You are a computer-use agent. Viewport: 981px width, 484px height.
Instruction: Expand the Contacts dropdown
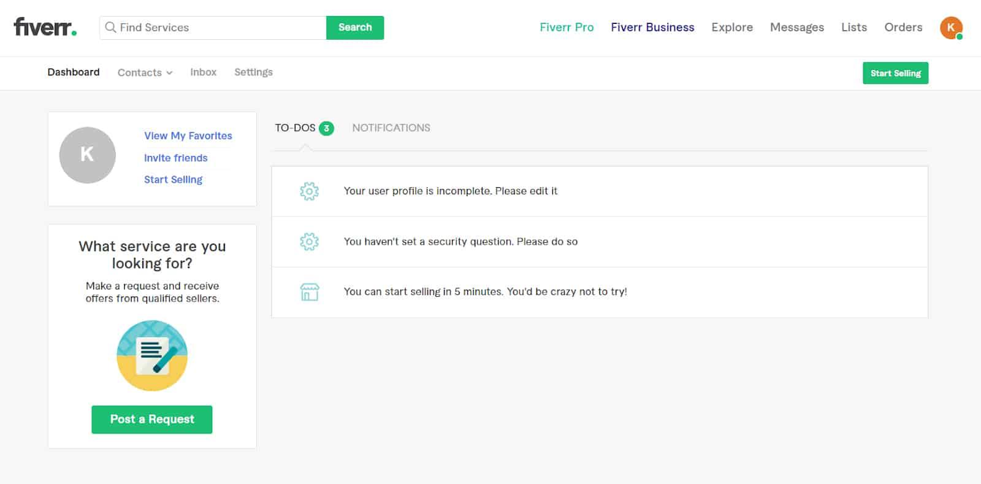pos(145,72)
